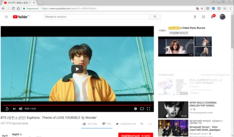The image size is (234, 137).
Task: Open the three-dot more actions menu
Action: click(150, 124)
